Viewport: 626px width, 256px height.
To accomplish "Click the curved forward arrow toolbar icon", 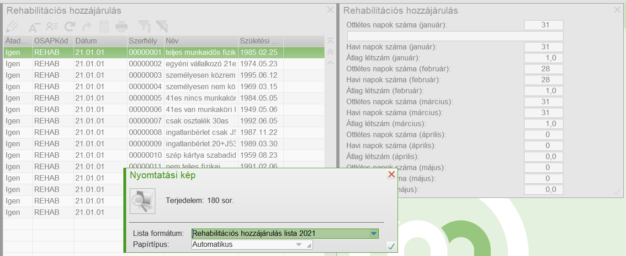I will click(x=87, y=27).
